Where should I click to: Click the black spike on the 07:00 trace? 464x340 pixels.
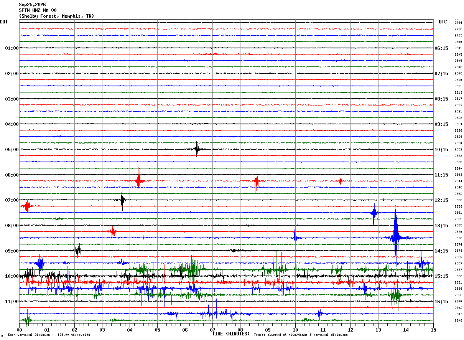click(122, 200)
